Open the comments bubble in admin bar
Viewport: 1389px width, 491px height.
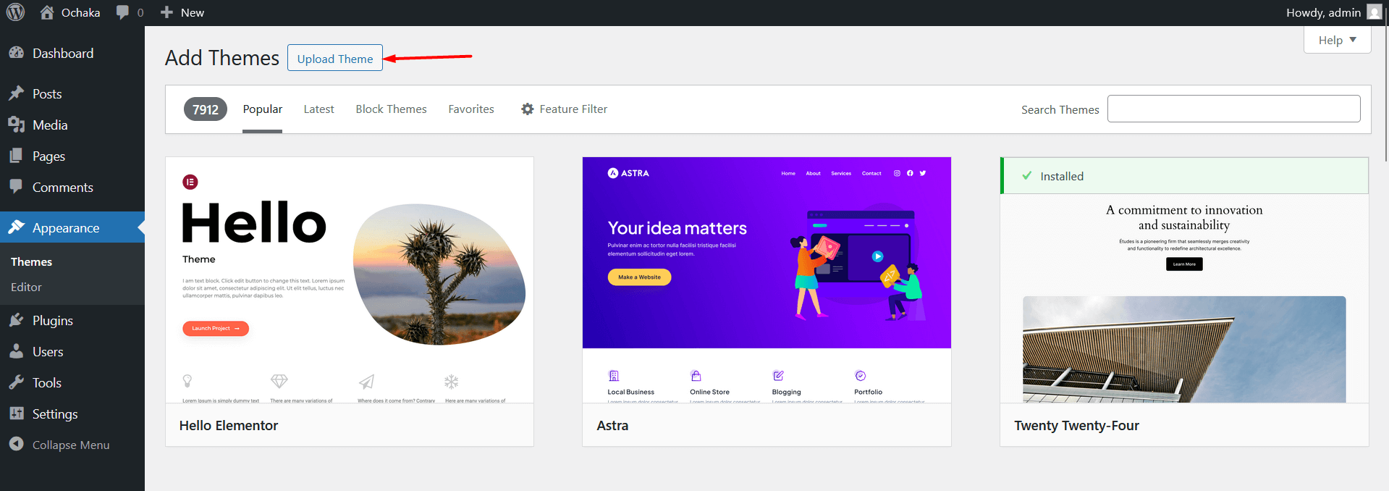123,12
